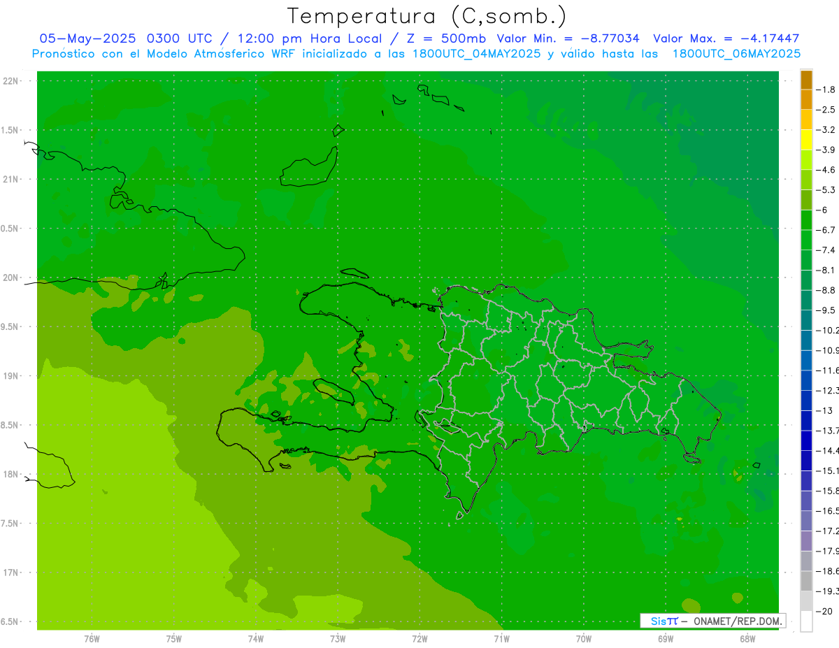Click the 'Z = 500mb' level text

[x=445, y=38]
